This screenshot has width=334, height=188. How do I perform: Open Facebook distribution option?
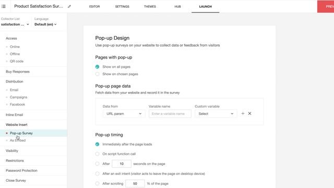coord(17,104)
